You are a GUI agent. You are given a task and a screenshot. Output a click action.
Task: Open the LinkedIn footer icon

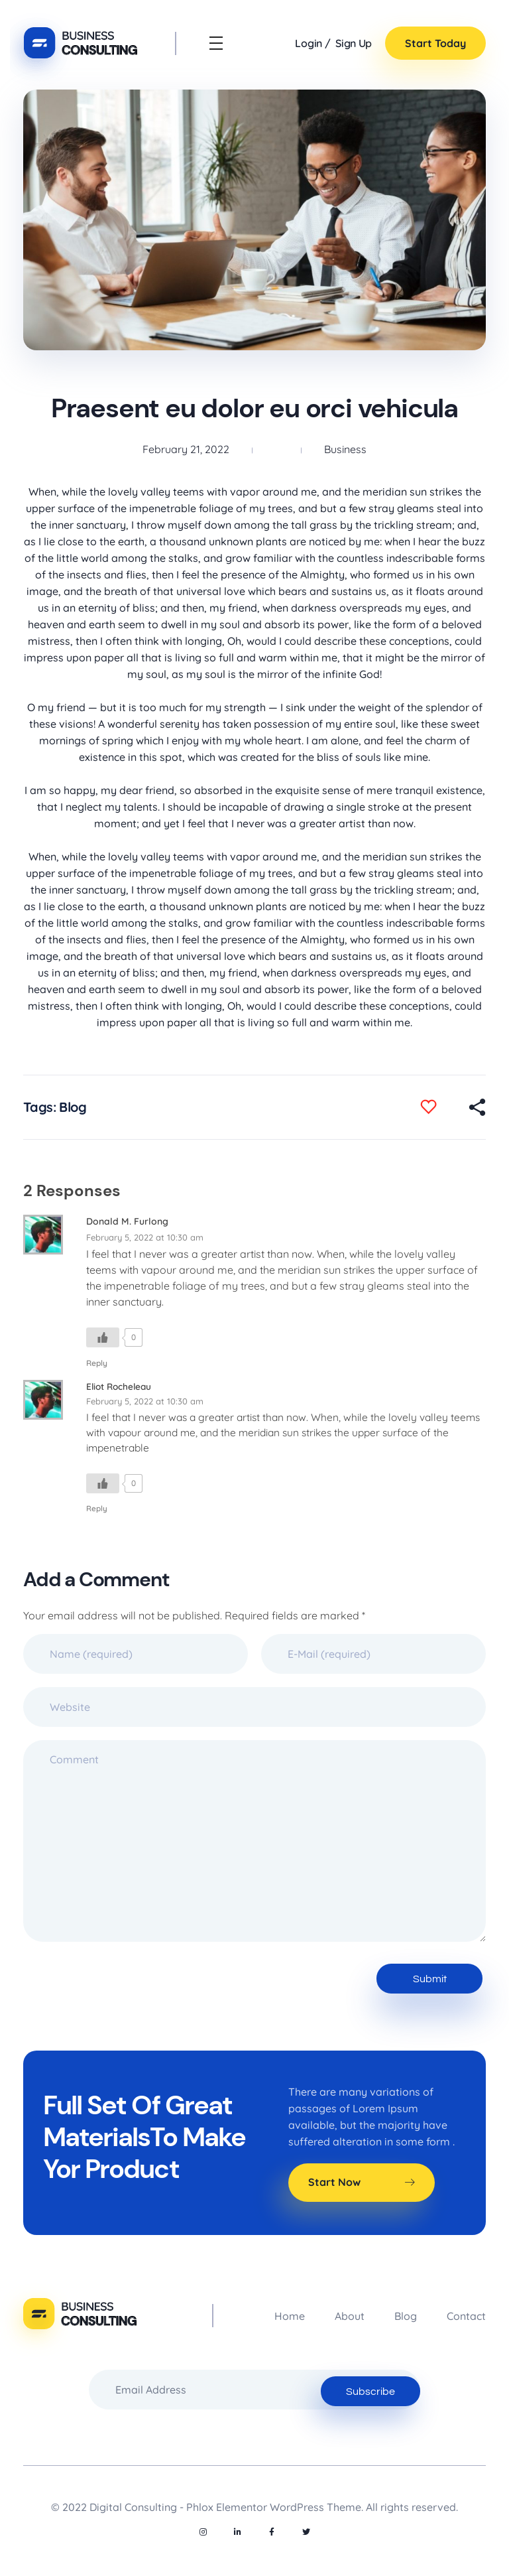pyautogui.click(x=237, y=2531)
